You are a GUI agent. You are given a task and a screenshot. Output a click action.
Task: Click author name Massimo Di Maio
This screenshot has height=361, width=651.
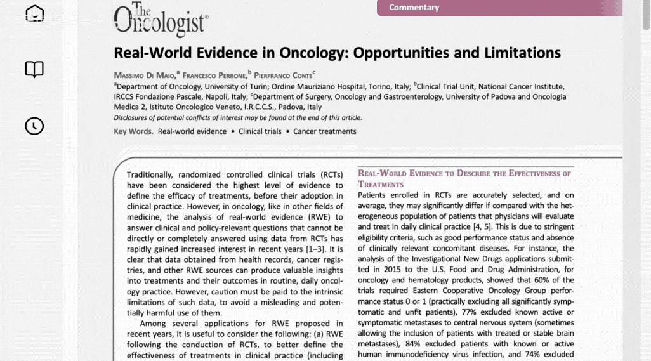click(x=145, y=75)
